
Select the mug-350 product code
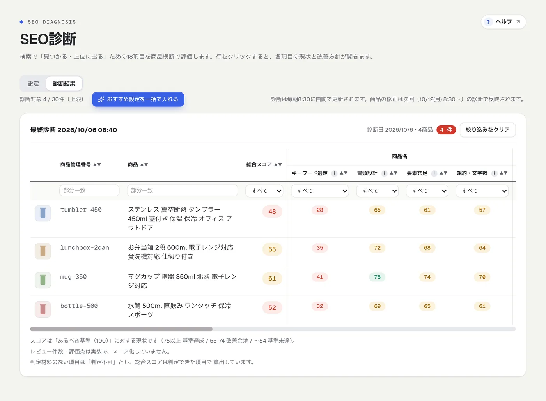tap(73, 277)
